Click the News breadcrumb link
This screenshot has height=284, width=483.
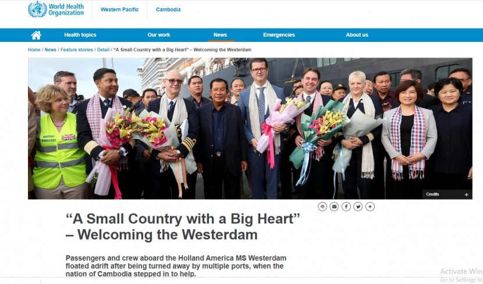pos(50,50)
